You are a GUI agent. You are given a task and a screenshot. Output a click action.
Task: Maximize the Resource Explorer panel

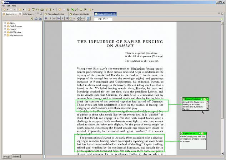click(x=41, y=14)
